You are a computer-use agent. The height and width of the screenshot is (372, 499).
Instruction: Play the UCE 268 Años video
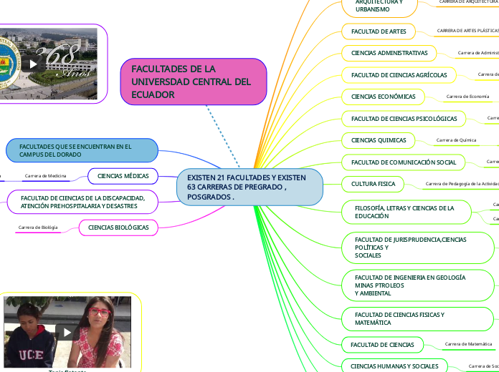click(33, 64)
